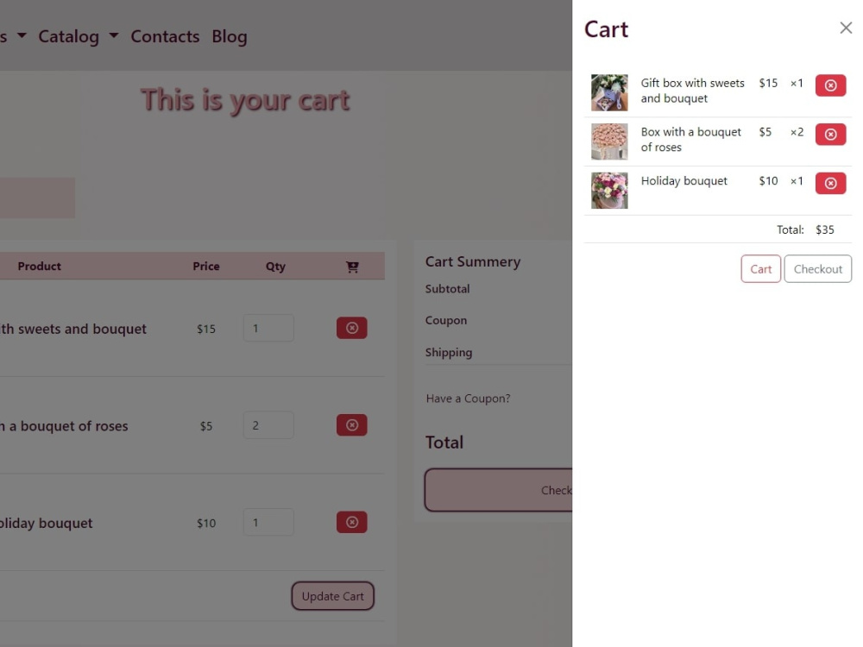Click the ×1 quantity beside Holiday bouquet

point(797,181)
